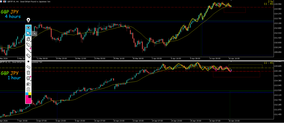Undo the last drawing stroke
Viewport: 284px width, 123px height.
[x=28, y=67]
